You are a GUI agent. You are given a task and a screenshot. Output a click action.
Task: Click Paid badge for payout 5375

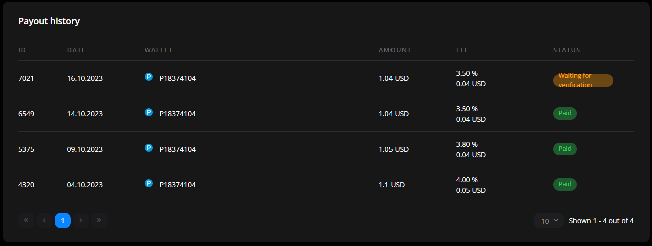[565, 149]
